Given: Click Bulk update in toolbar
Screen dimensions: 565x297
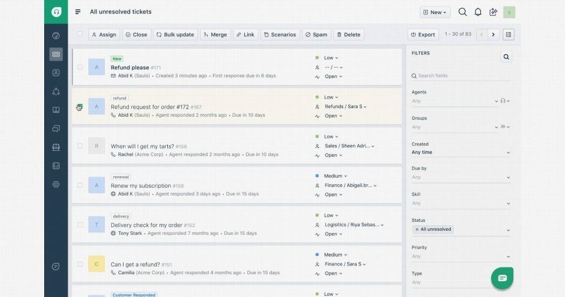Looking at the screenshot, I should click(x=175, y=35).
